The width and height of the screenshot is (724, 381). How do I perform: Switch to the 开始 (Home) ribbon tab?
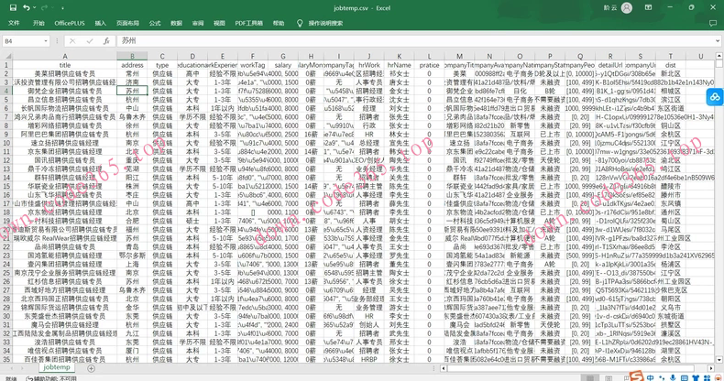tap(38, 23)
